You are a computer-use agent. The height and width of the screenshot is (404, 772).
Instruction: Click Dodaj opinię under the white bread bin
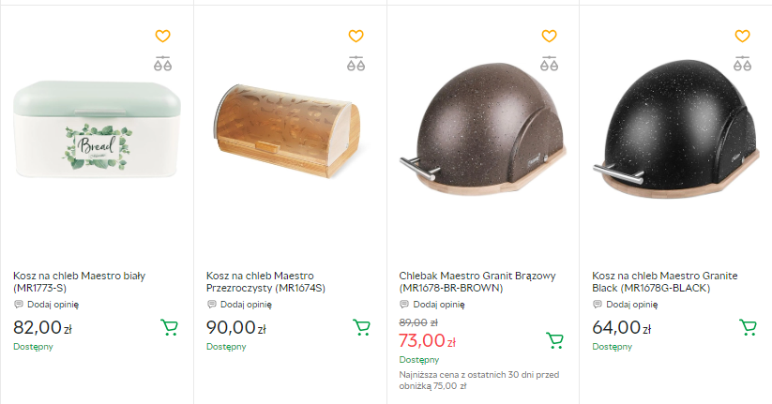pyautogui.click(x=53, y=304)
